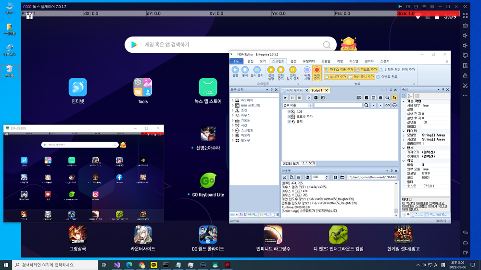Click the script search text field
This screenshot has width=481, height=270.
338,105
